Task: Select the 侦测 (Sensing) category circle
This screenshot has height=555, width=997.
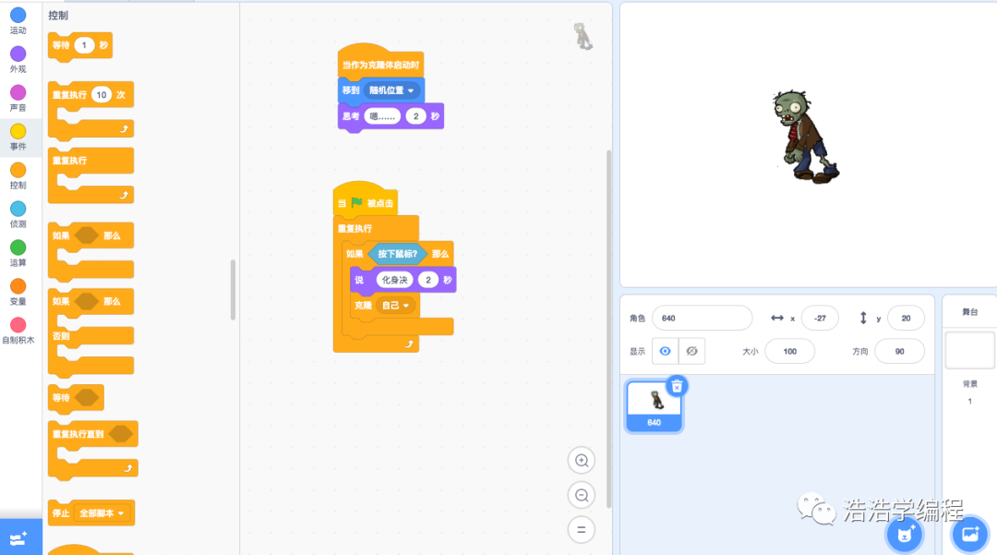Action: click(x=18, y=209)
